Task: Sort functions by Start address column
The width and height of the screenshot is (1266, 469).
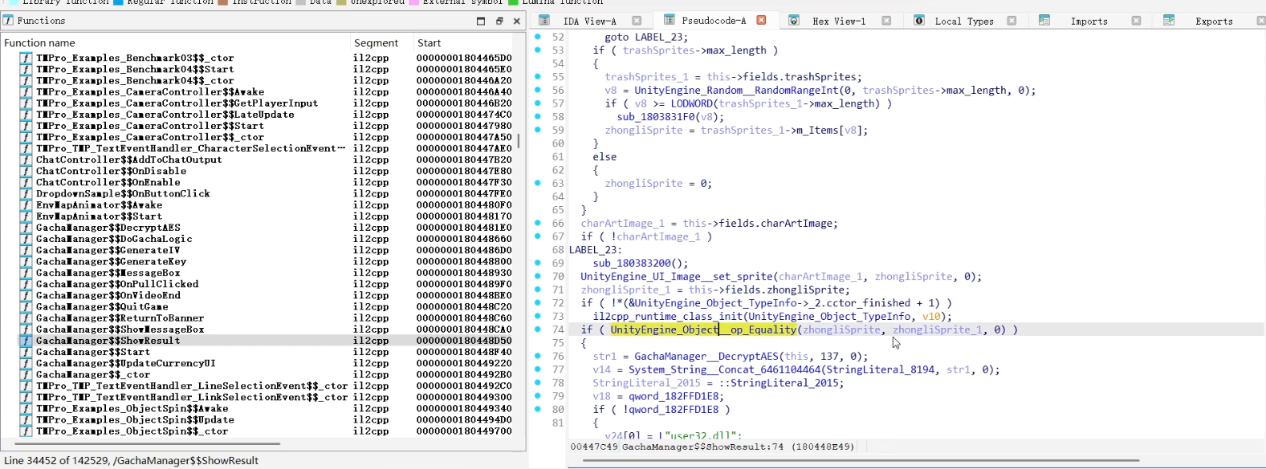Action: [429, 43]
